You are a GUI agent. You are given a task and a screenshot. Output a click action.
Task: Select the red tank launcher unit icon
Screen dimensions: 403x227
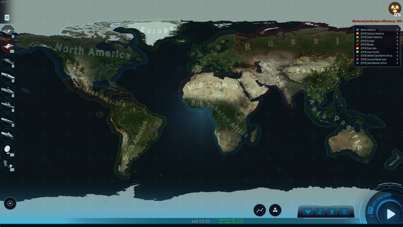point(8,46)
